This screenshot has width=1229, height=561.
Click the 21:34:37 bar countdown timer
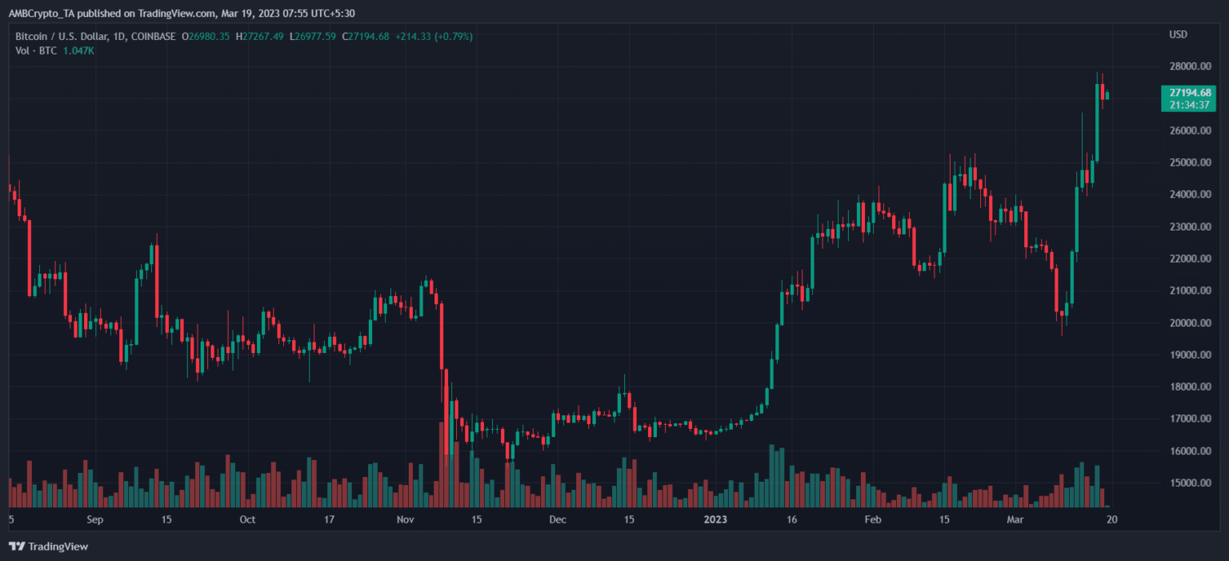pos(1188,105)
